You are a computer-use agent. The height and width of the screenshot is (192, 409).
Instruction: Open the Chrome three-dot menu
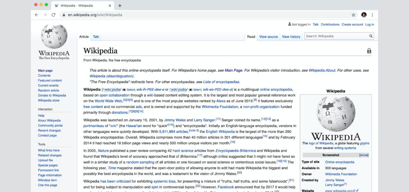click(x=372, y=15)
